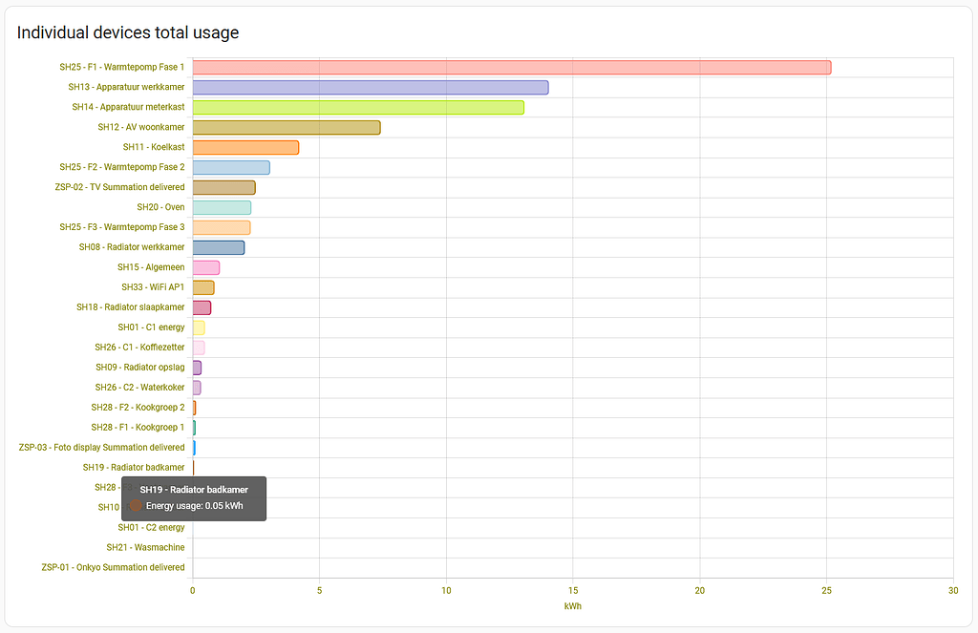Select the SH08 - Radiator werkkamer bar

tap(220, 227)
